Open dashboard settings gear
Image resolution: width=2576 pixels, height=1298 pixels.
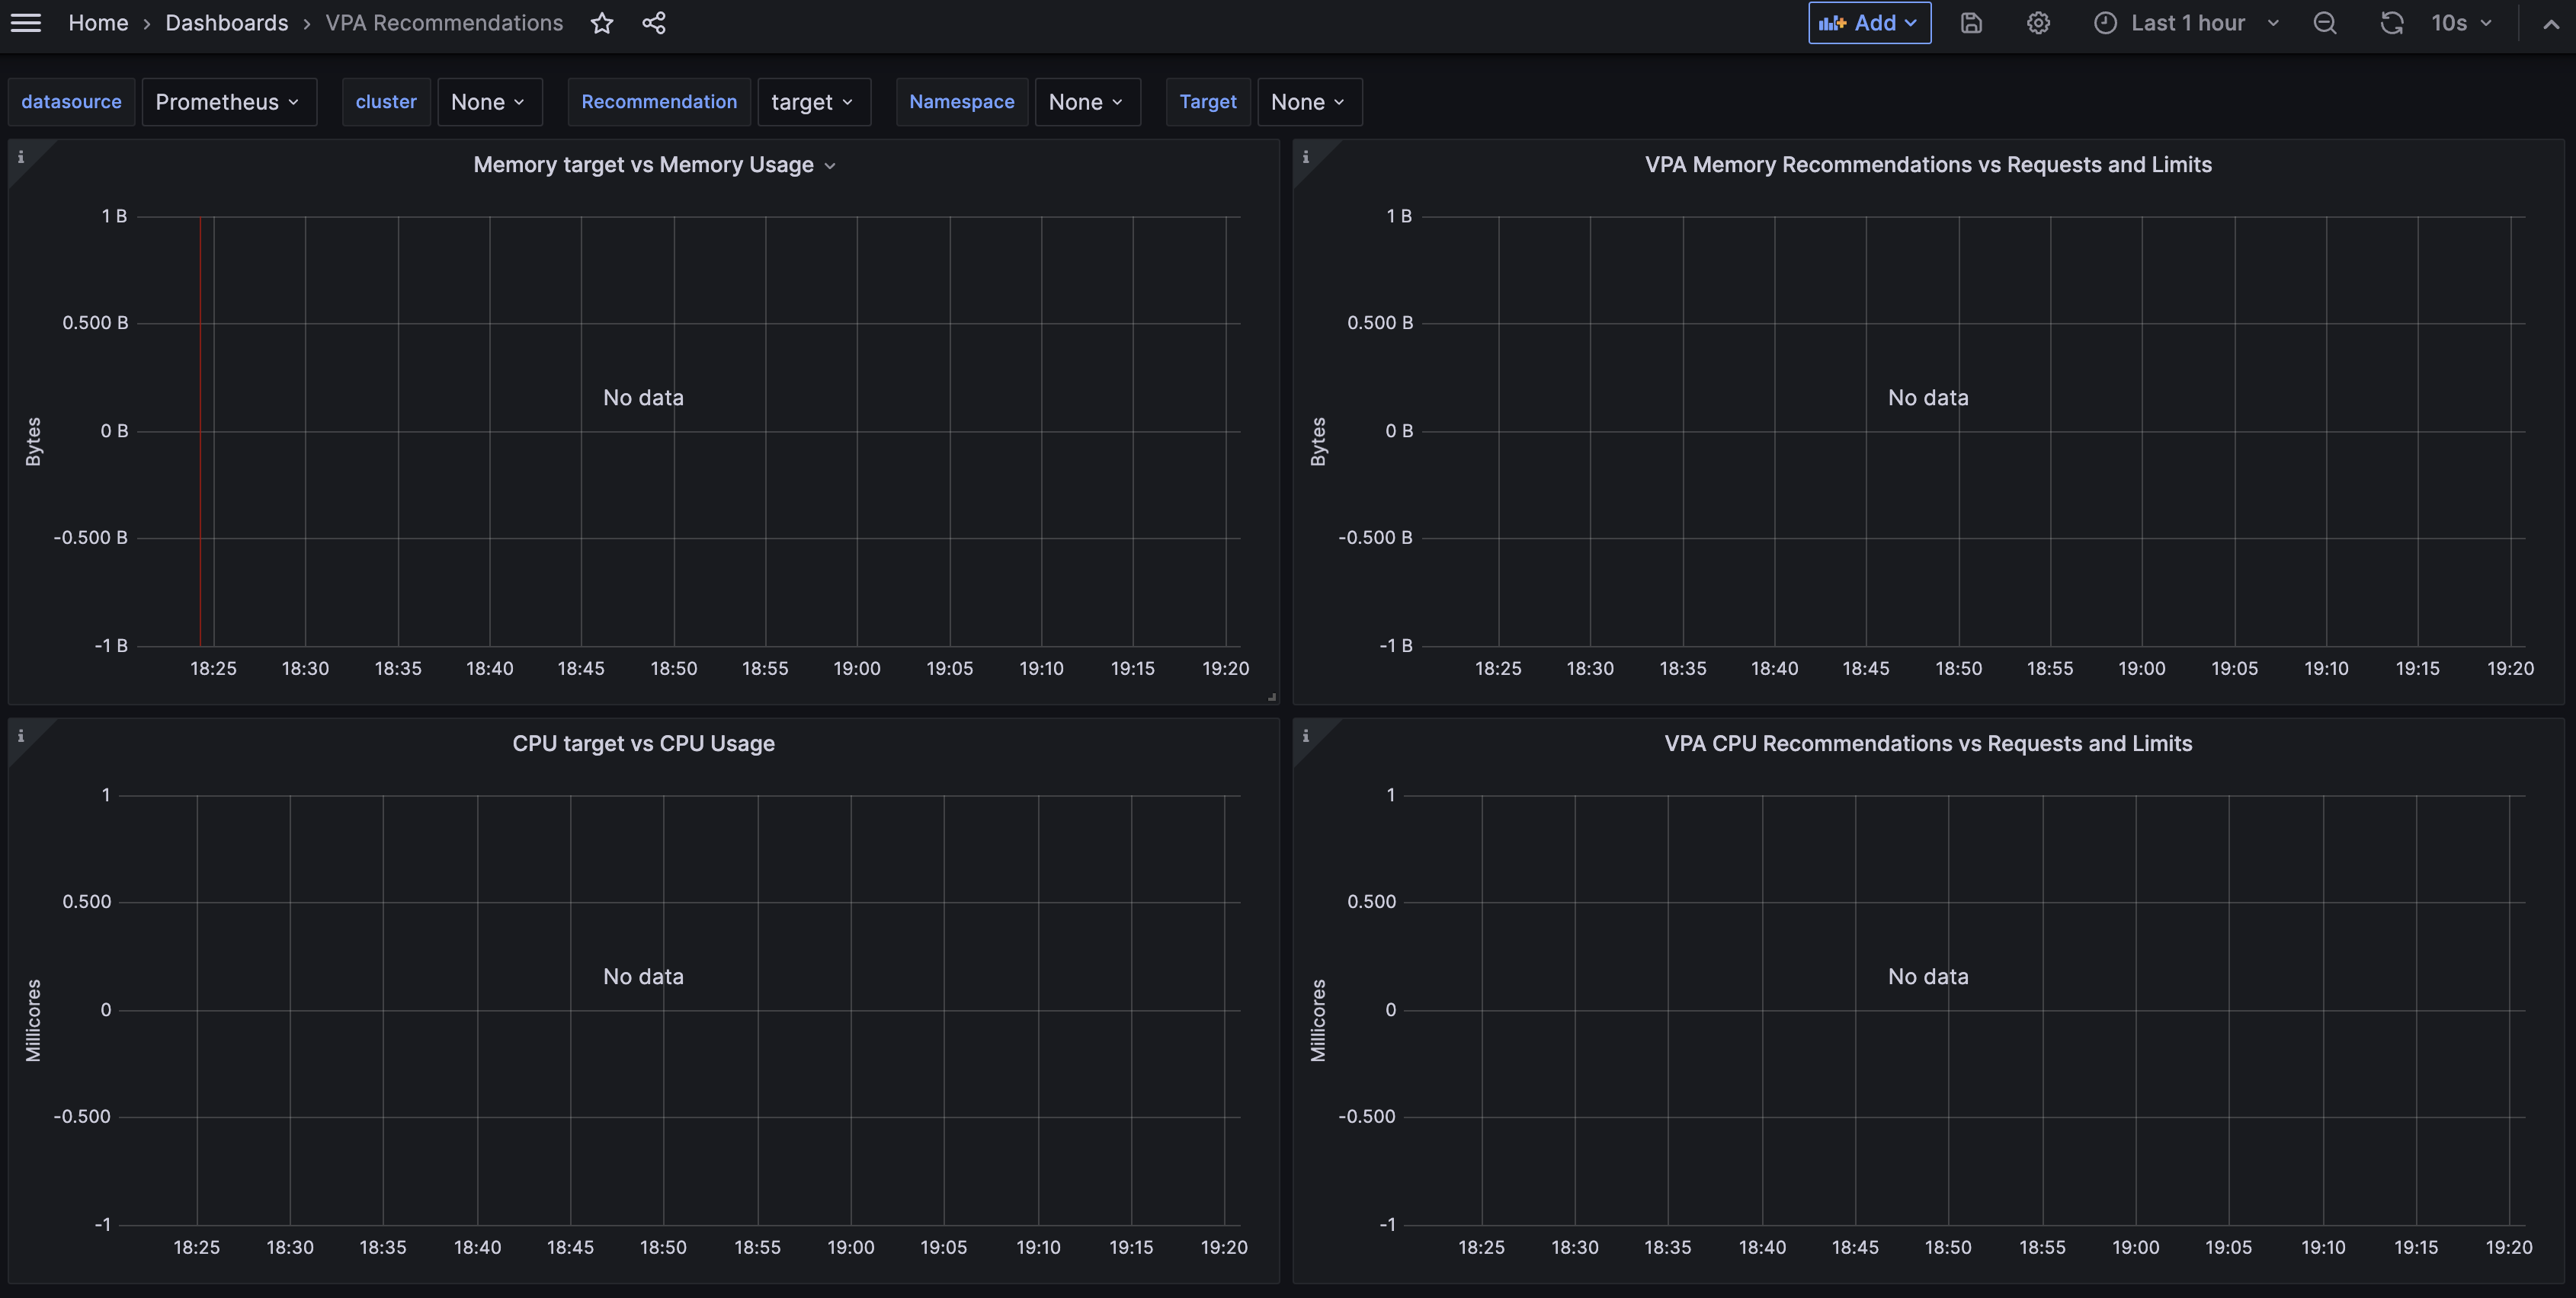point(2038,23)
